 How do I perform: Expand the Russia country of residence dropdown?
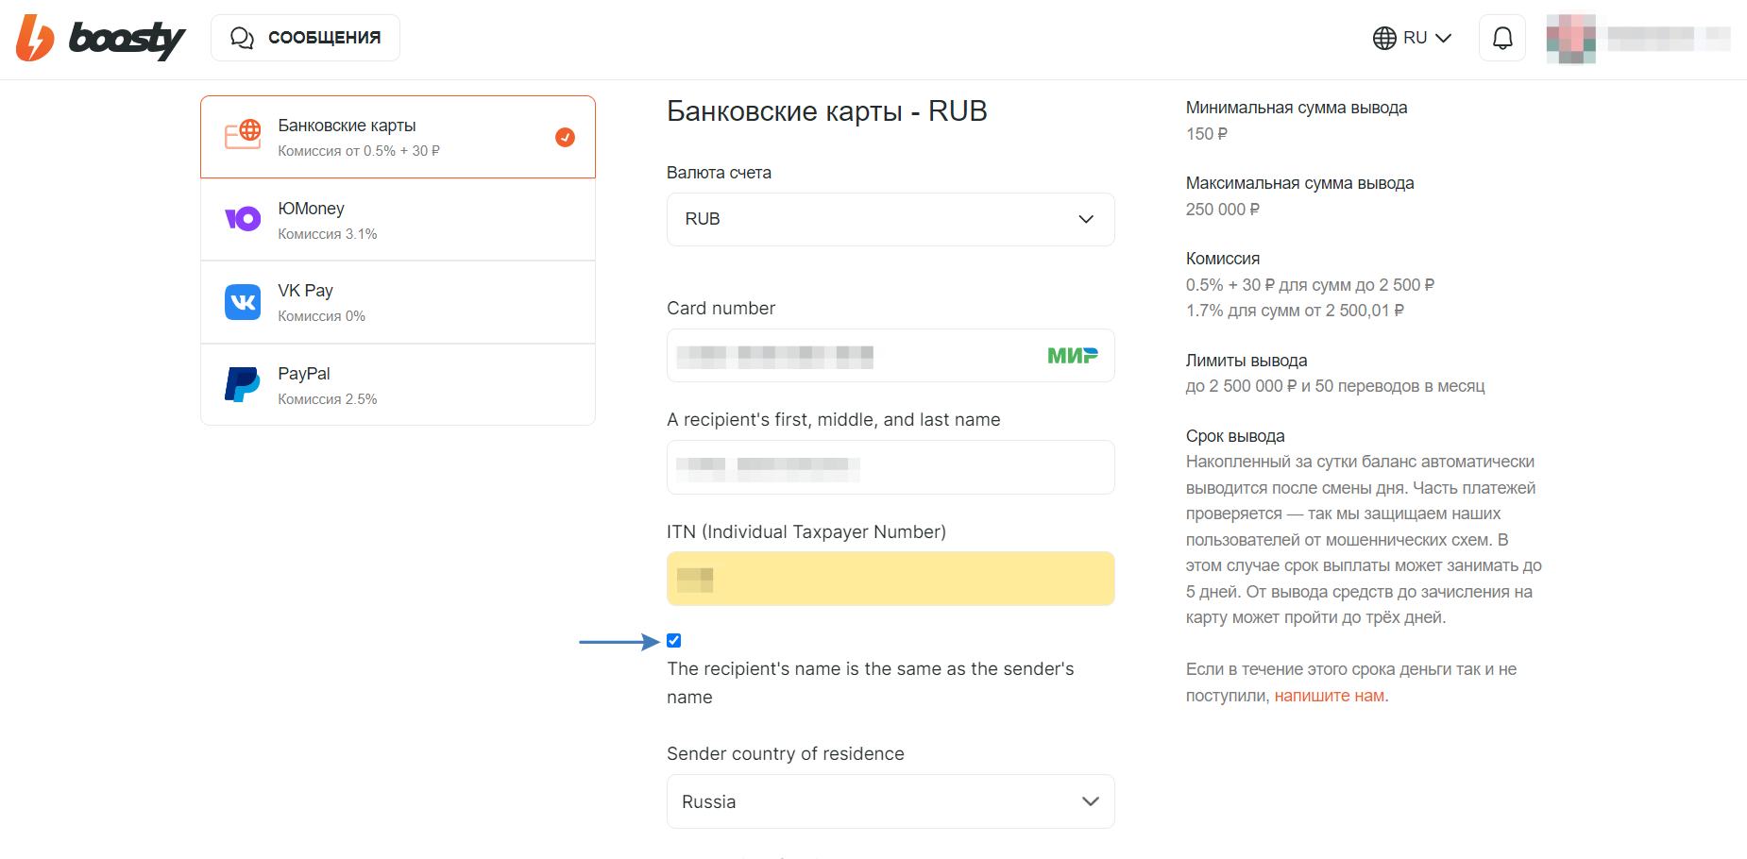890,801
